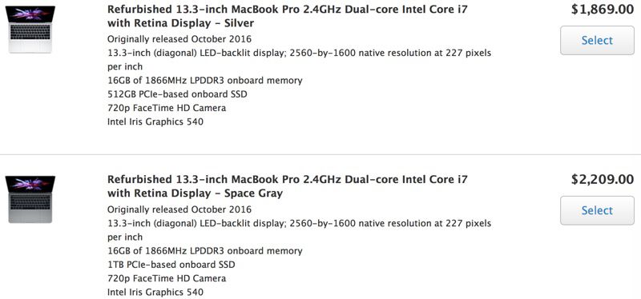Click the 512GB PCIe-based onboard SSD line
Screen dimensions: 641x299
(x=177, y=94)
